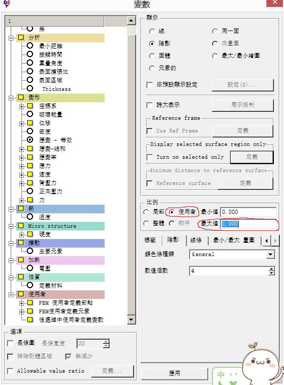The height and width of the screenshot is (385, 284).
Task: Click the yellow 使用者 category icon
Action: pos(21,294)
